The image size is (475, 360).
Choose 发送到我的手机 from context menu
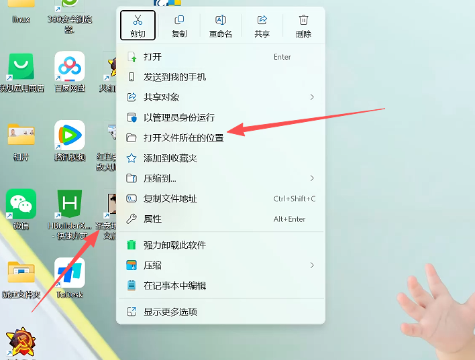click(x=221, y=77)
